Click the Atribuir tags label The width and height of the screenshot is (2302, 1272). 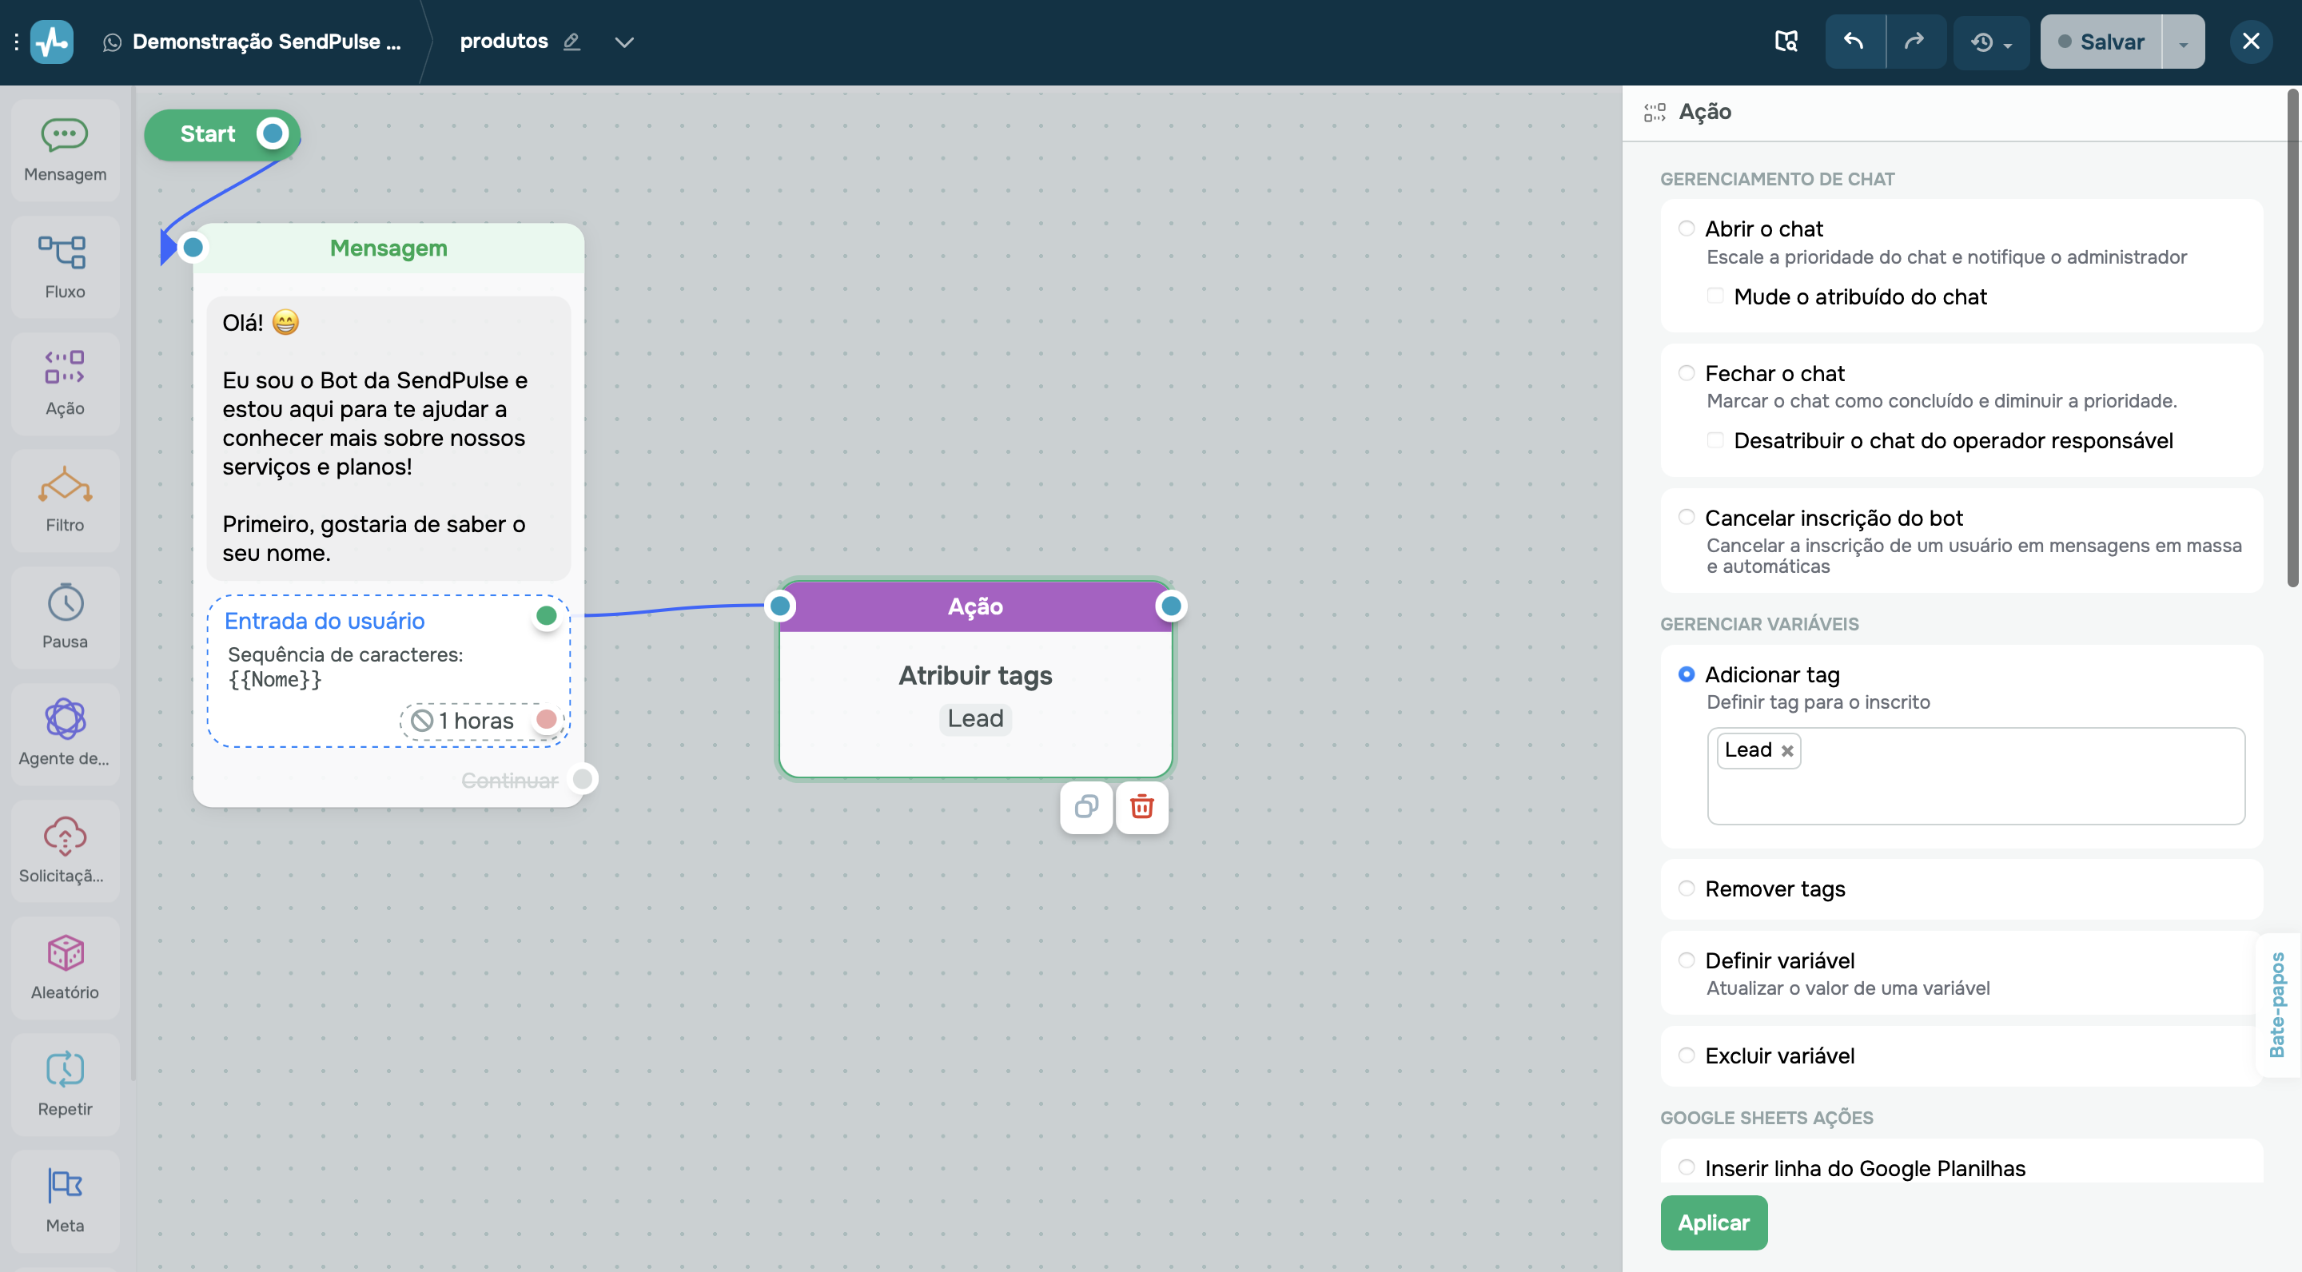coord(975,675)
